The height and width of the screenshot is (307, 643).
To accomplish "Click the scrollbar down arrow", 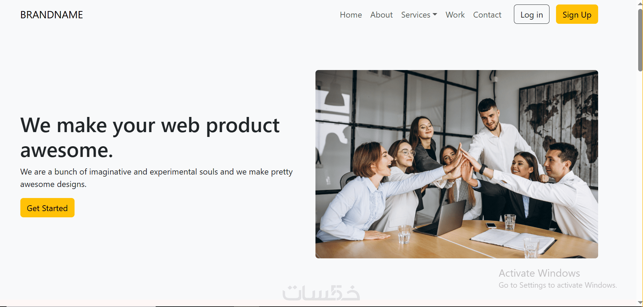I will [x=640, y=303].
